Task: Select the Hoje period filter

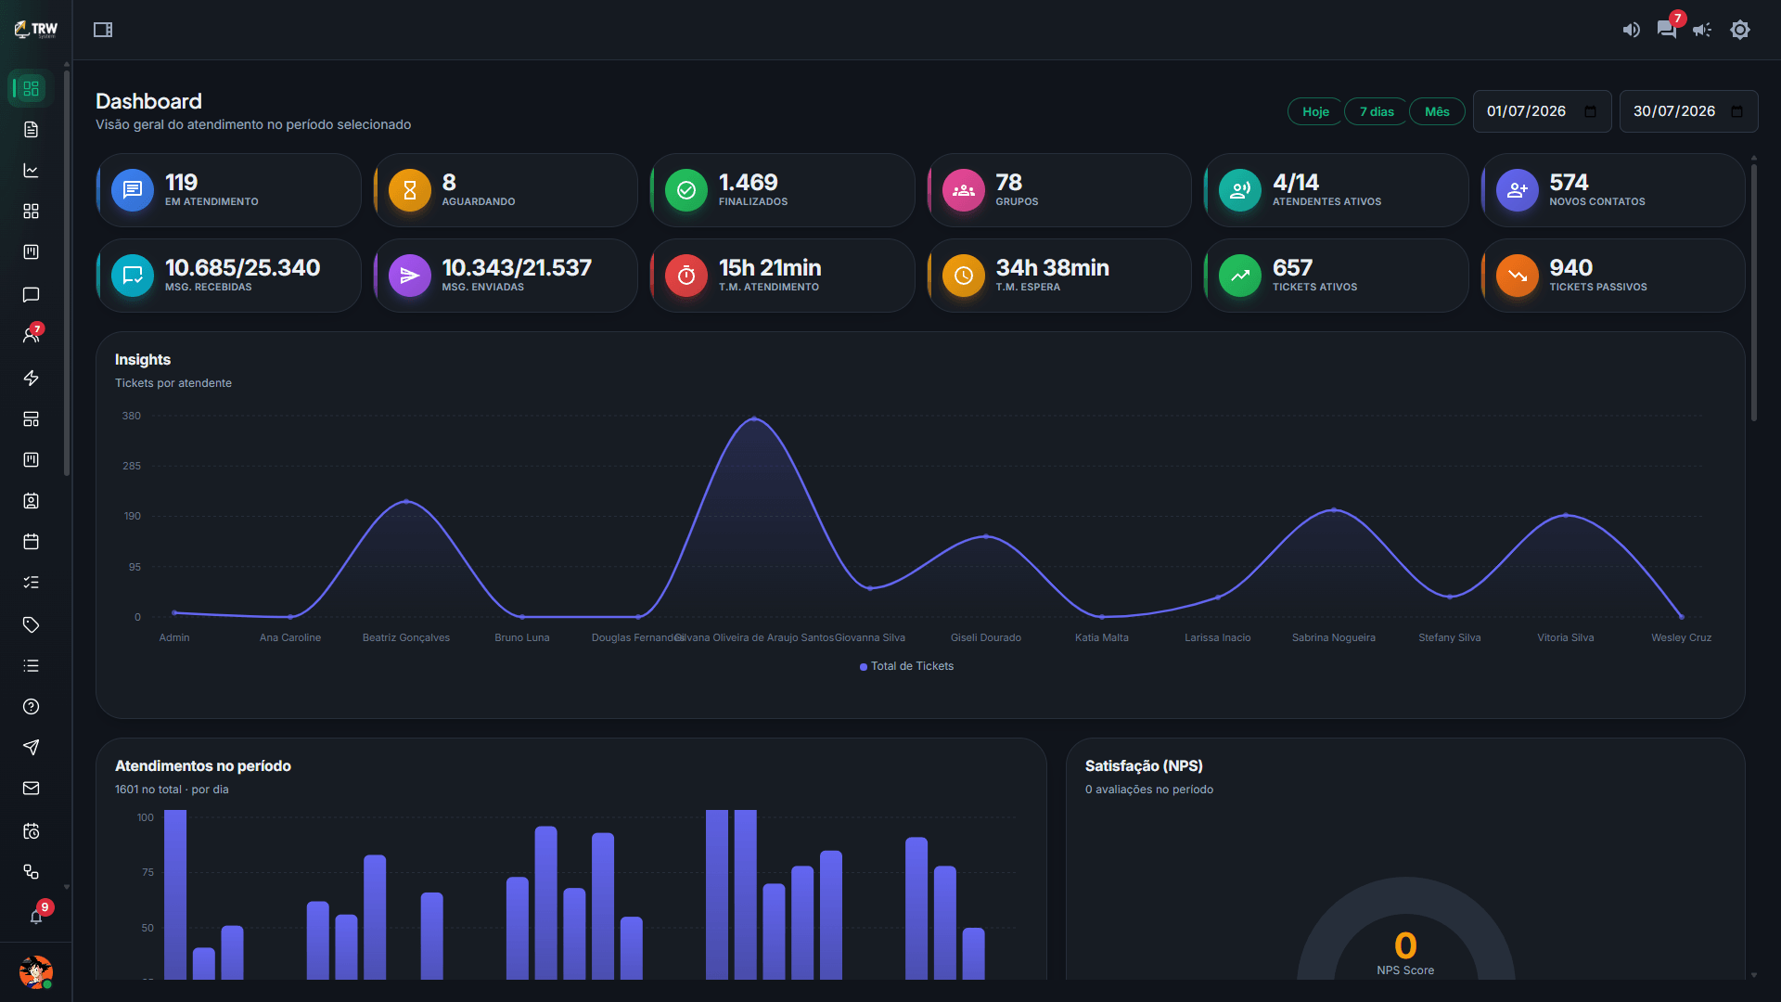Action: [x=1315, y=111]
